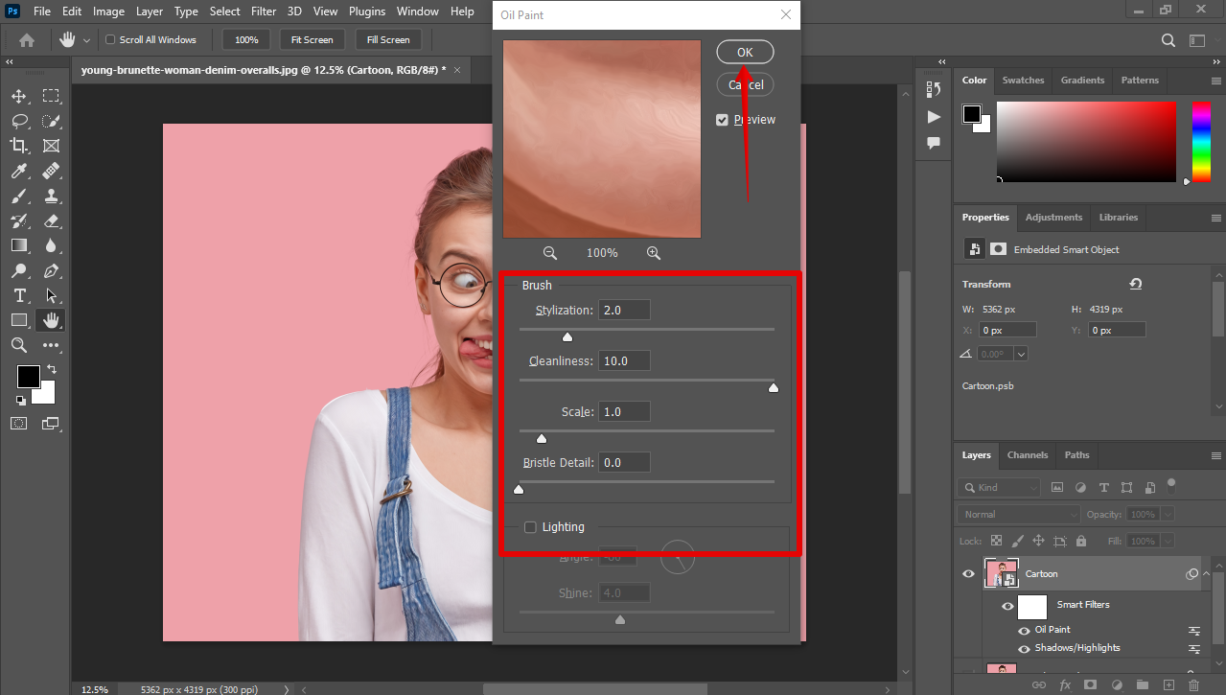Change the screen mode
The width and height of the screenshot is (1226, 695).
(x=50, y=423)
